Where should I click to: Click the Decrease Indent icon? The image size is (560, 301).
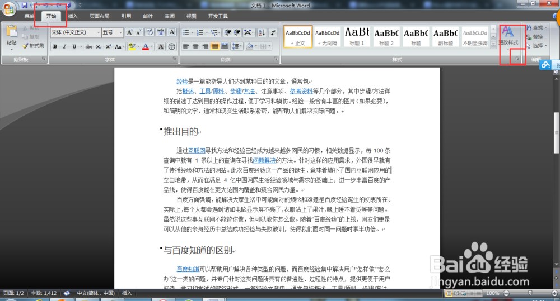point(228,32)
